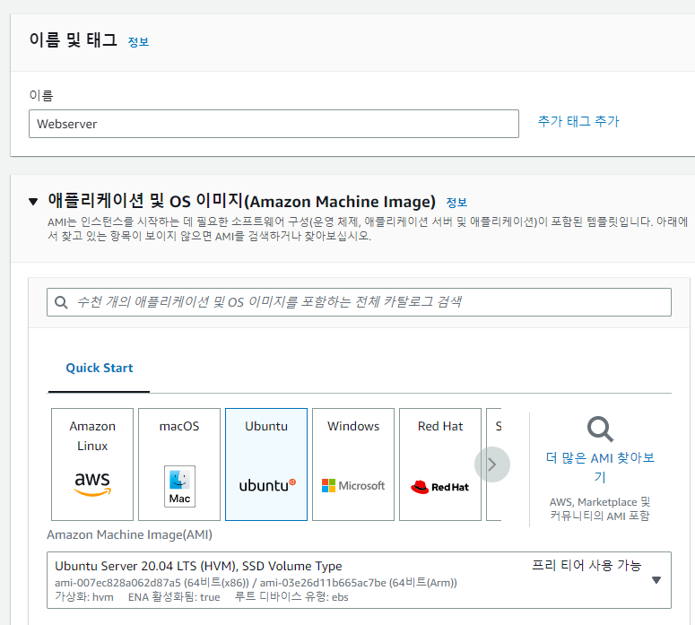Switch to the Quick Start tab
The height and width of the screenshot is (625, 695).
100,368
